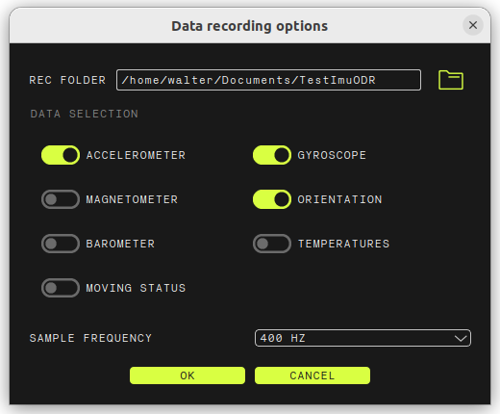Screen dimensions: 500x414
Task: Enable the Magnetometer toggle switch
Action: point(61,199)
